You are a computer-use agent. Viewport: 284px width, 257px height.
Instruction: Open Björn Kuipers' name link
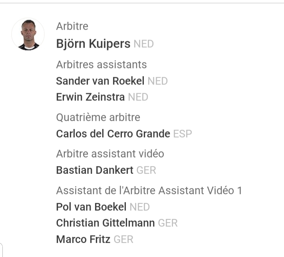pyautogui.click(x=93, y=44)
